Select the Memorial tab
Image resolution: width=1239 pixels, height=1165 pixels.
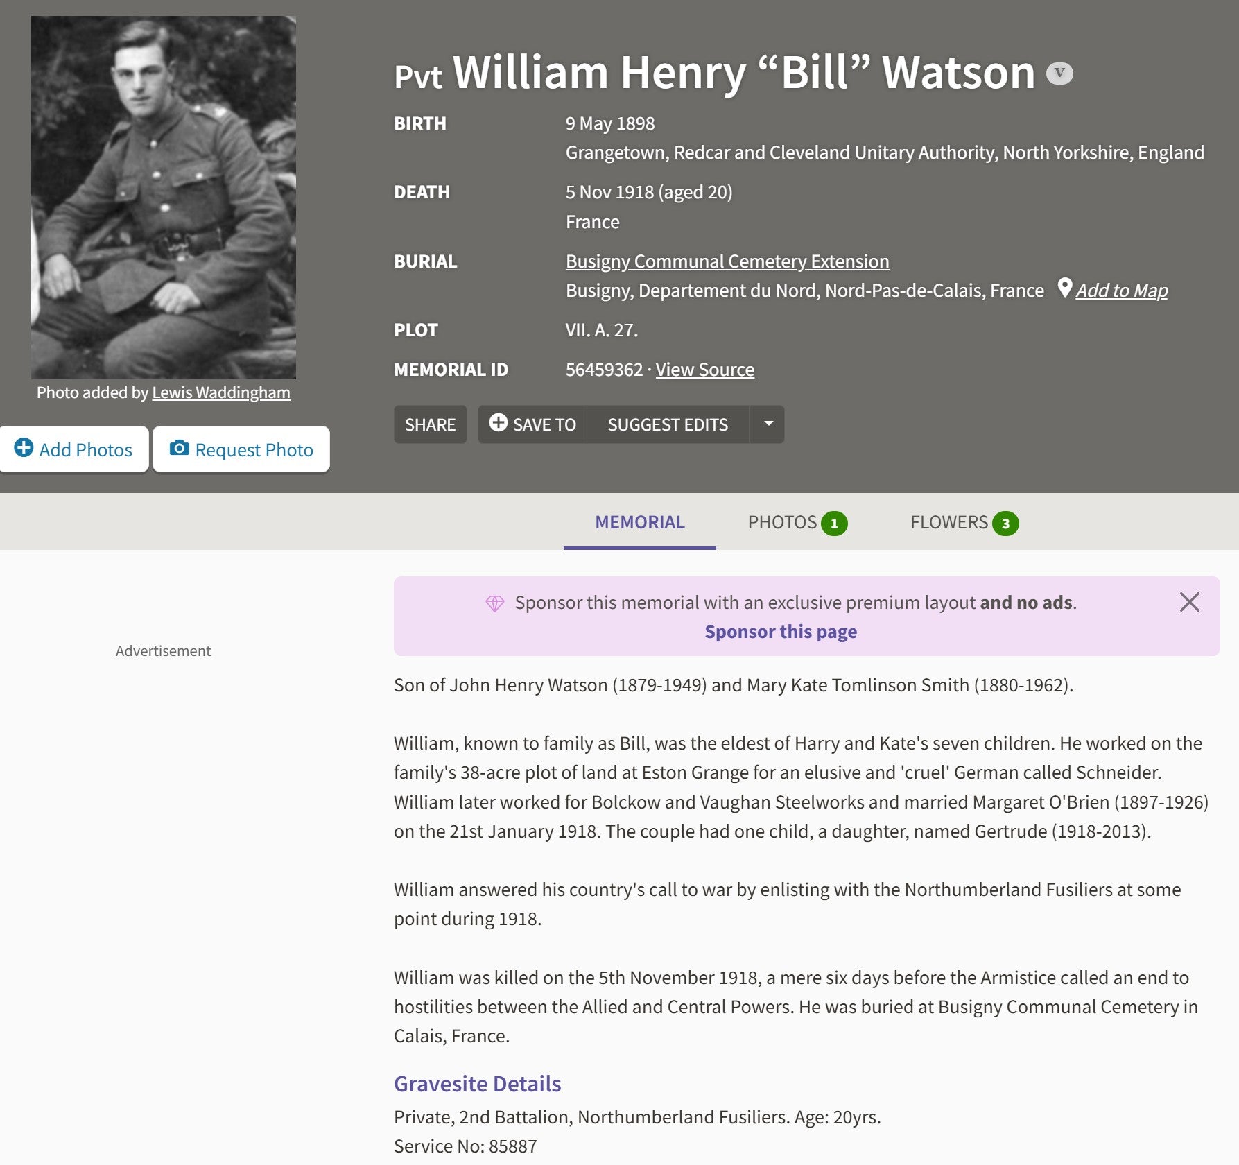pos(639,522)
